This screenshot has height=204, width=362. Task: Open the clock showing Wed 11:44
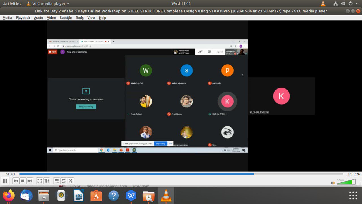181,4
